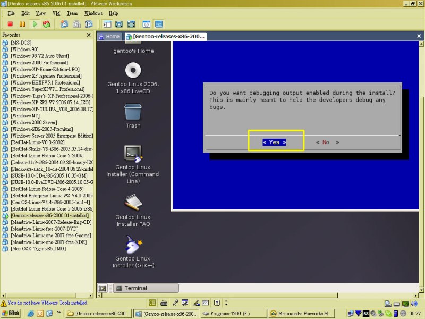Switch to Macromedia Fireworks taskbar button
Image resolution: width=425 pixels, height=319 pixels.
click(x=301, y=314)
